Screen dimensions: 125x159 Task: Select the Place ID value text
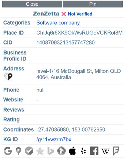tap(79, 33)
